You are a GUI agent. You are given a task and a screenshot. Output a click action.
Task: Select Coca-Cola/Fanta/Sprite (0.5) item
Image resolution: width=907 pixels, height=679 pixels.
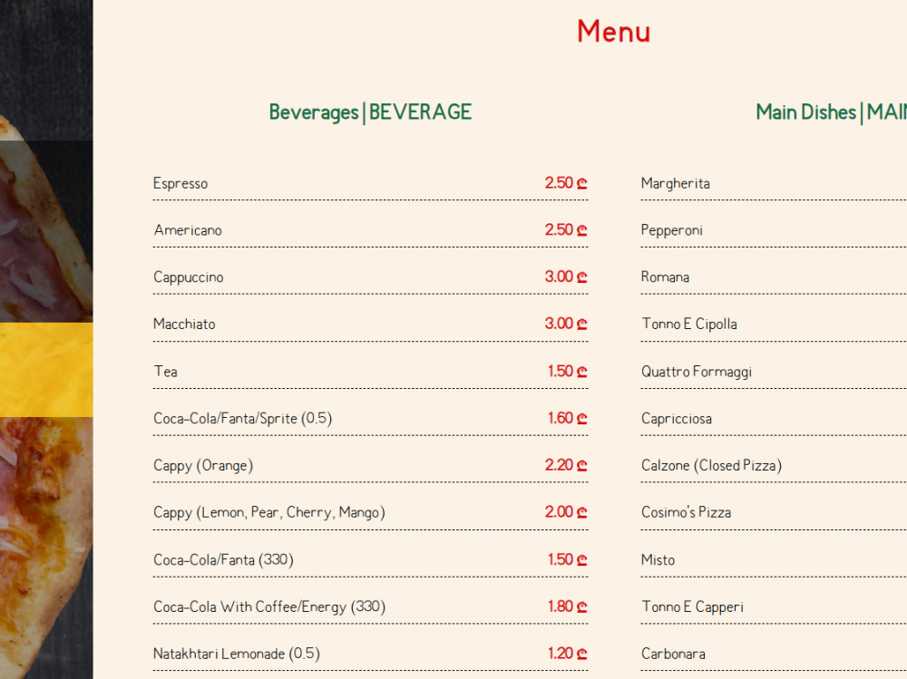[x=243, y=419]
